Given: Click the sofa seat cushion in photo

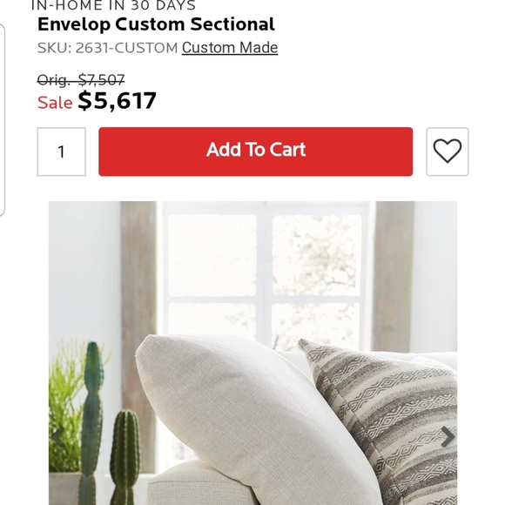Looking at the screenshot, I should (x=199, y=483).
